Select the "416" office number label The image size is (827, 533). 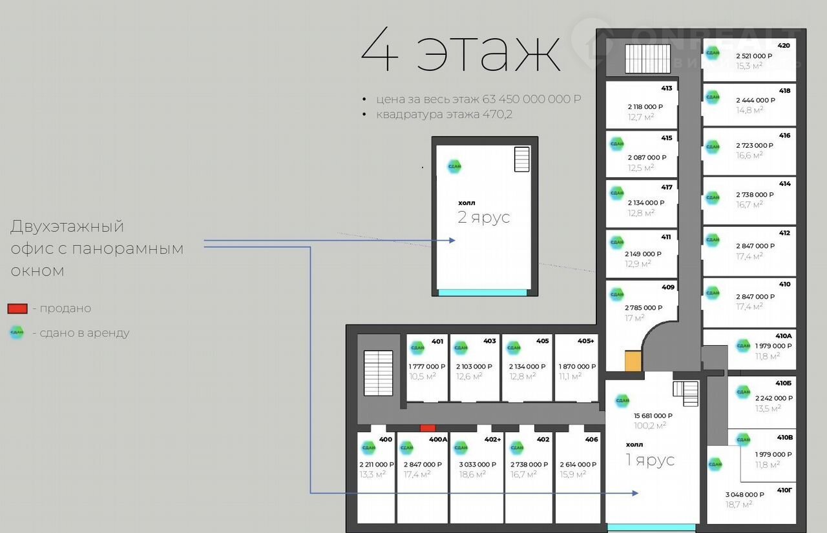(784, 136)
